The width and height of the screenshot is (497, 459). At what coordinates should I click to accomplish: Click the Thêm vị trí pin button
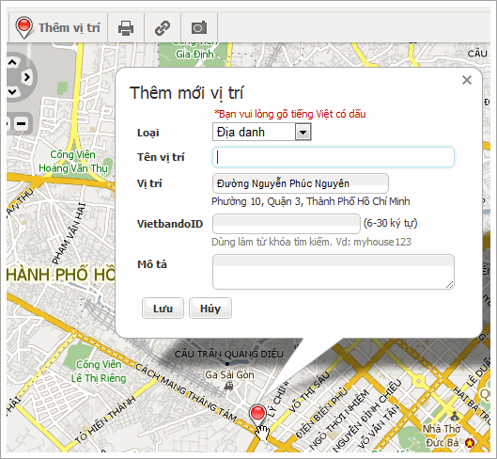tap(58, 28)
